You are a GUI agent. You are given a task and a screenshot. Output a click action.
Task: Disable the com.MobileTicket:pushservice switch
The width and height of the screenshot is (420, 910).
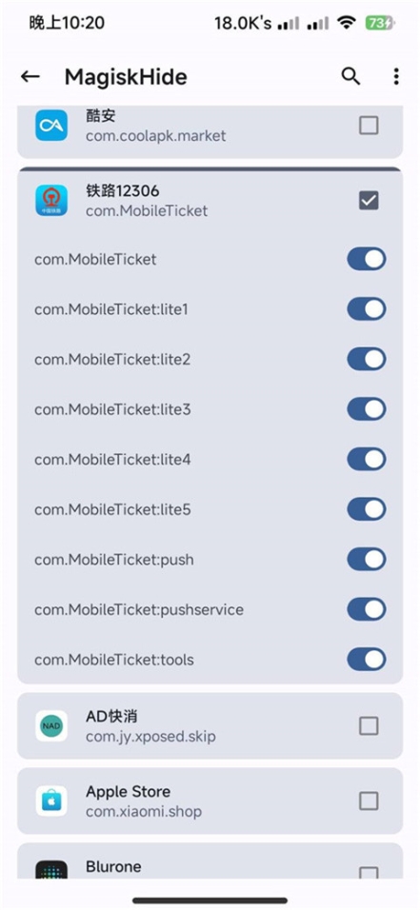coord(367,609)
